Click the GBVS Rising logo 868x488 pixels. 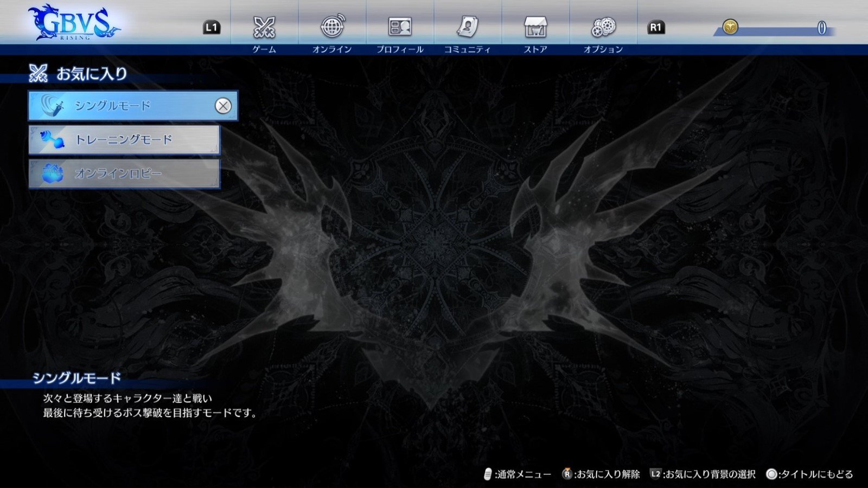[x=74, y=23]
